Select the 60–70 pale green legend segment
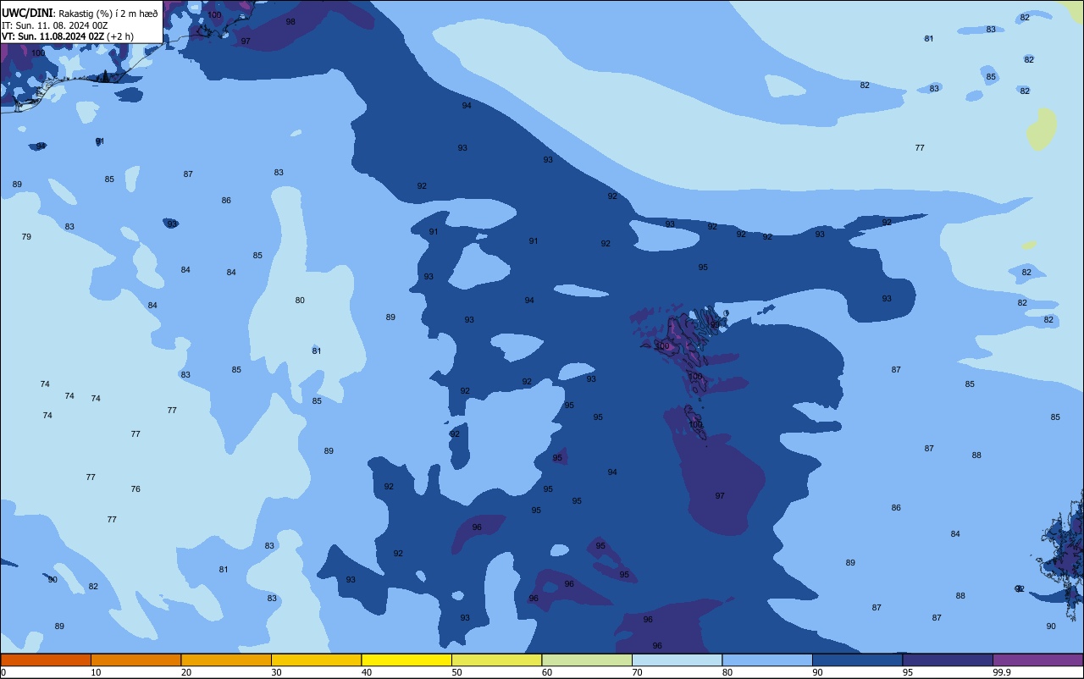The width and height of the screenshot is (1084, 679). 587,660
